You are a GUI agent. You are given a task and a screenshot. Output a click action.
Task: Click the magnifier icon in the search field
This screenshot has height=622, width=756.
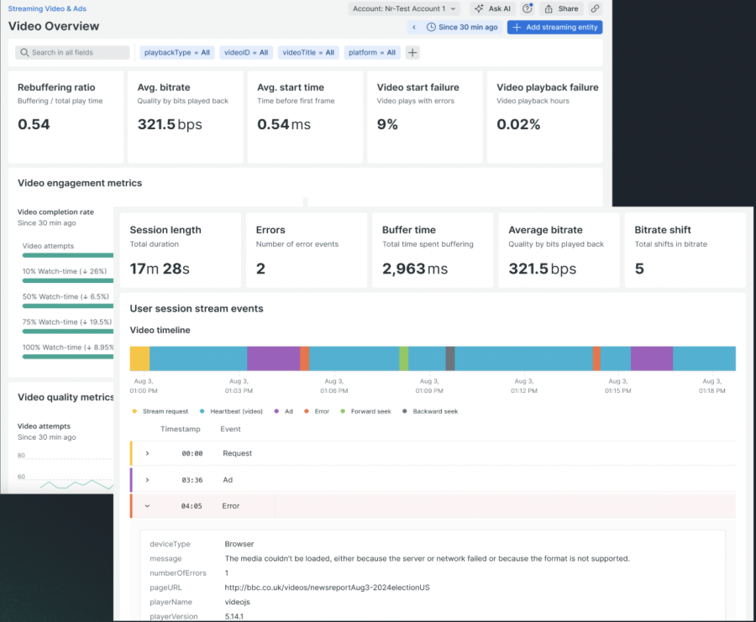tap(24, 53)
